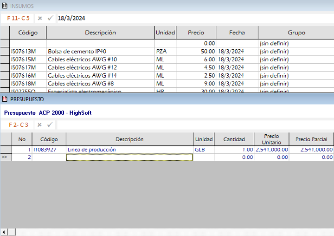Click the row selector for IS07618M
Viewport: 334px width, 236px height.
pos(5,84)
